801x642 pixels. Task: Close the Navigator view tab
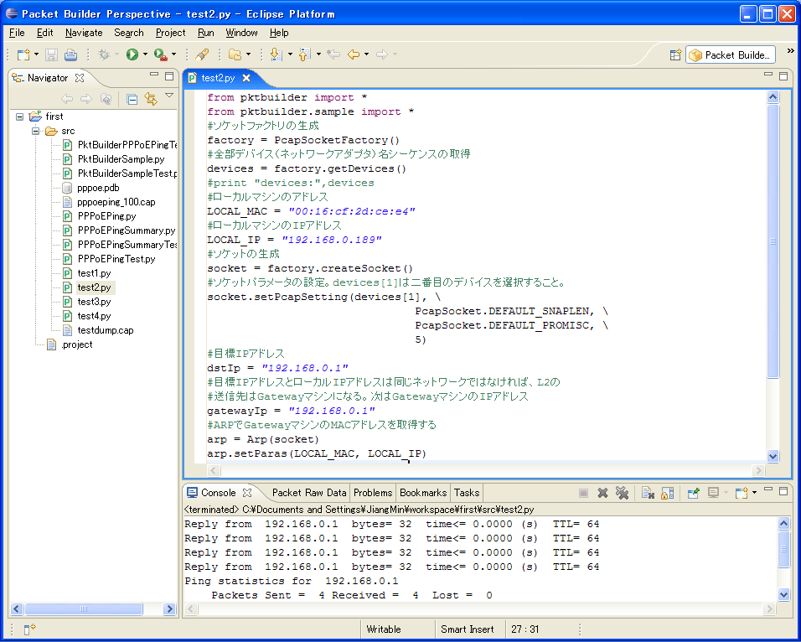click(80, 78)
